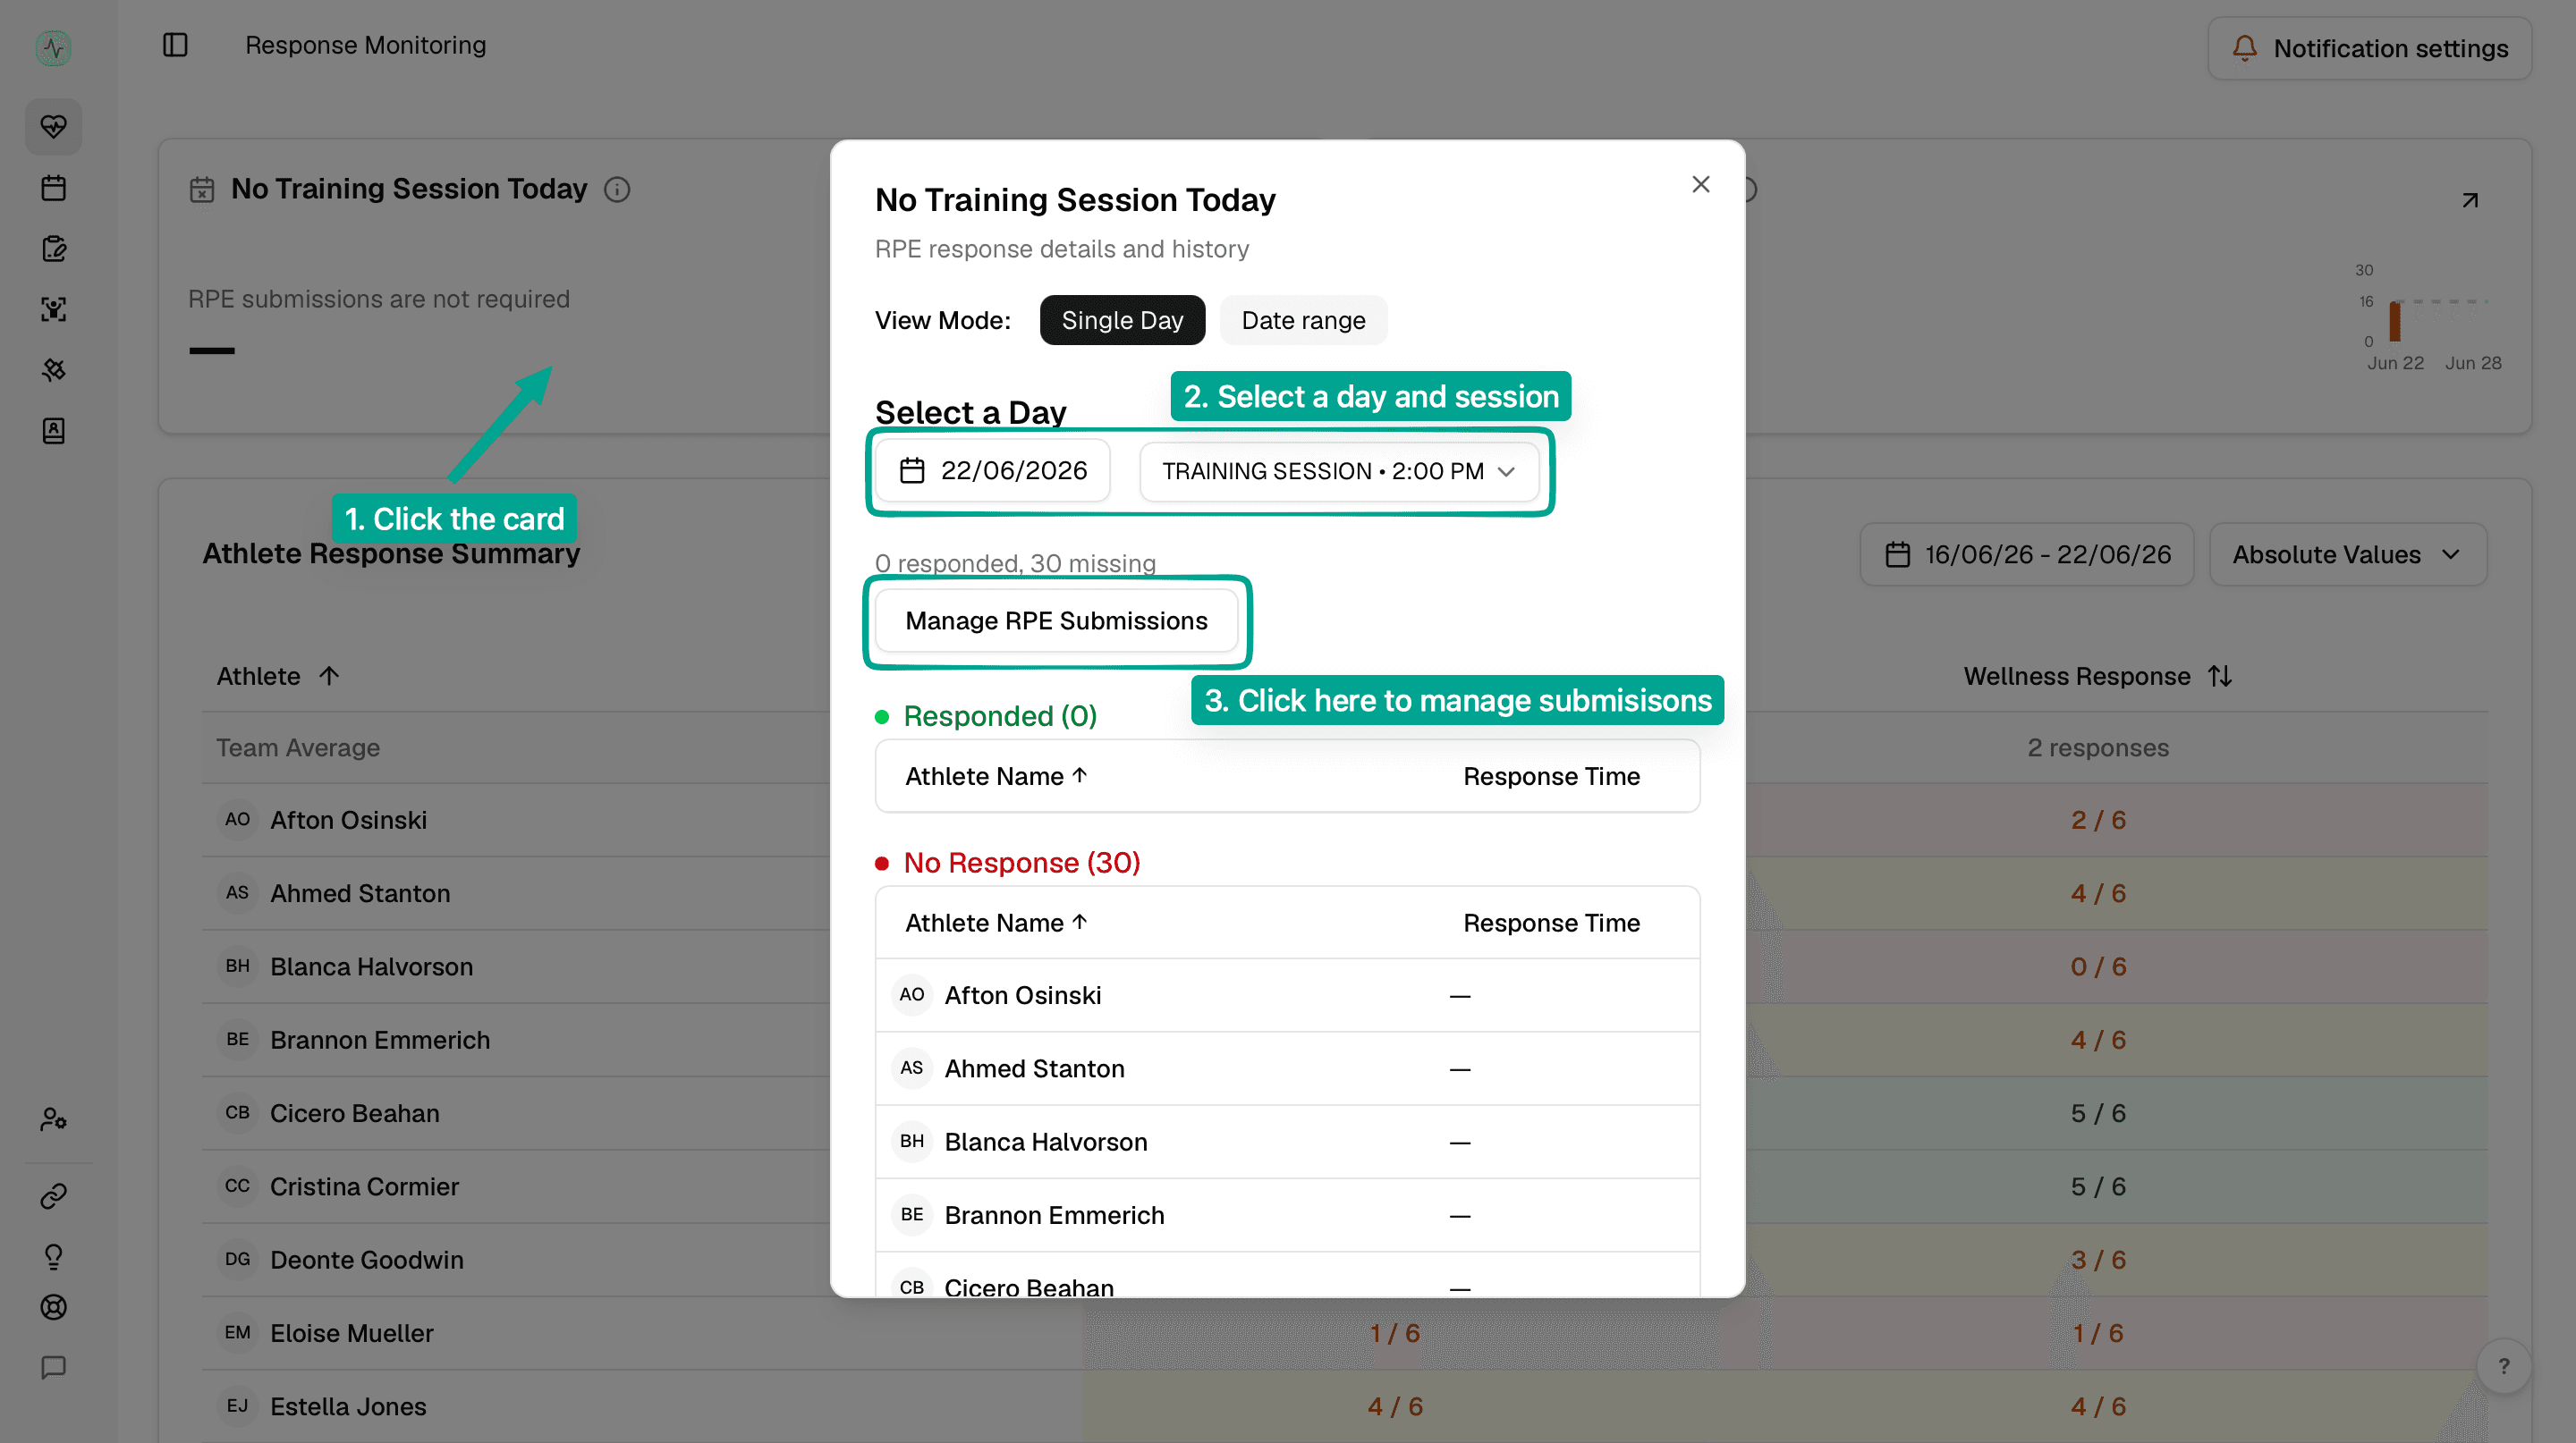Select Brannon Emmerich in the No Response list

coord(1287,1215)
